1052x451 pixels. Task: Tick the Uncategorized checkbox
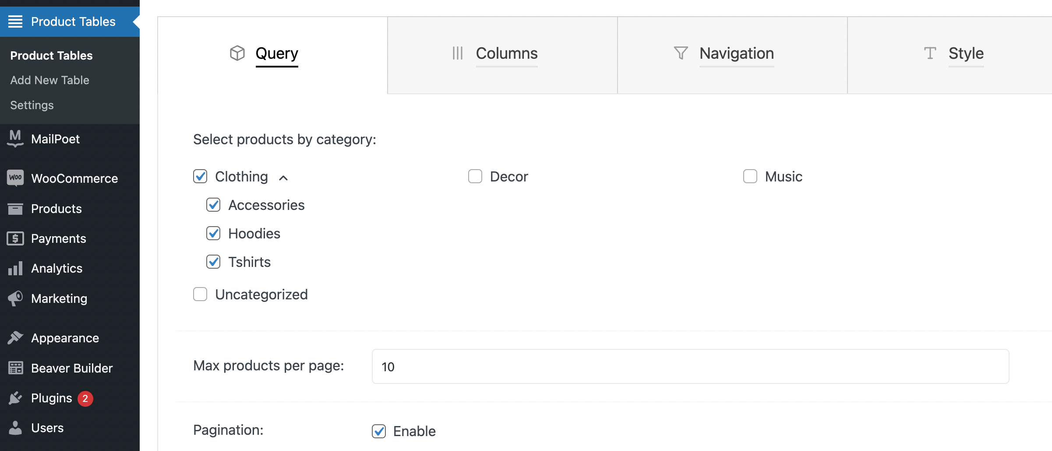[200, 294]
